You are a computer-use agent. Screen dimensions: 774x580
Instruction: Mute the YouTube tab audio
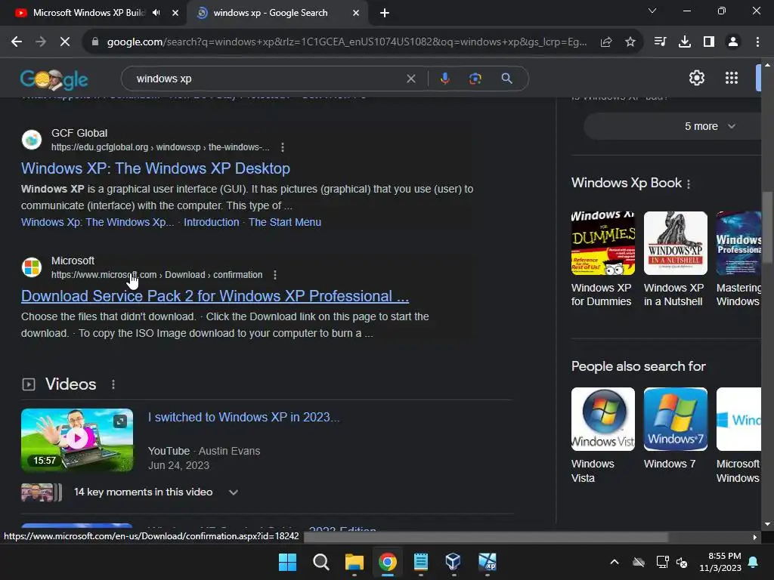(x=156, y=13)
